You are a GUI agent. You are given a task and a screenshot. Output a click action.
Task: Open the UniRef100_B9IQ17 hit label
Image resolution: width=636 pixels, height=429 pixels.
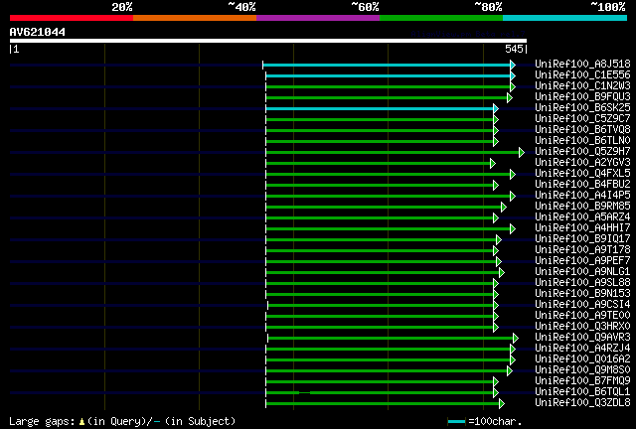point(582,238)
